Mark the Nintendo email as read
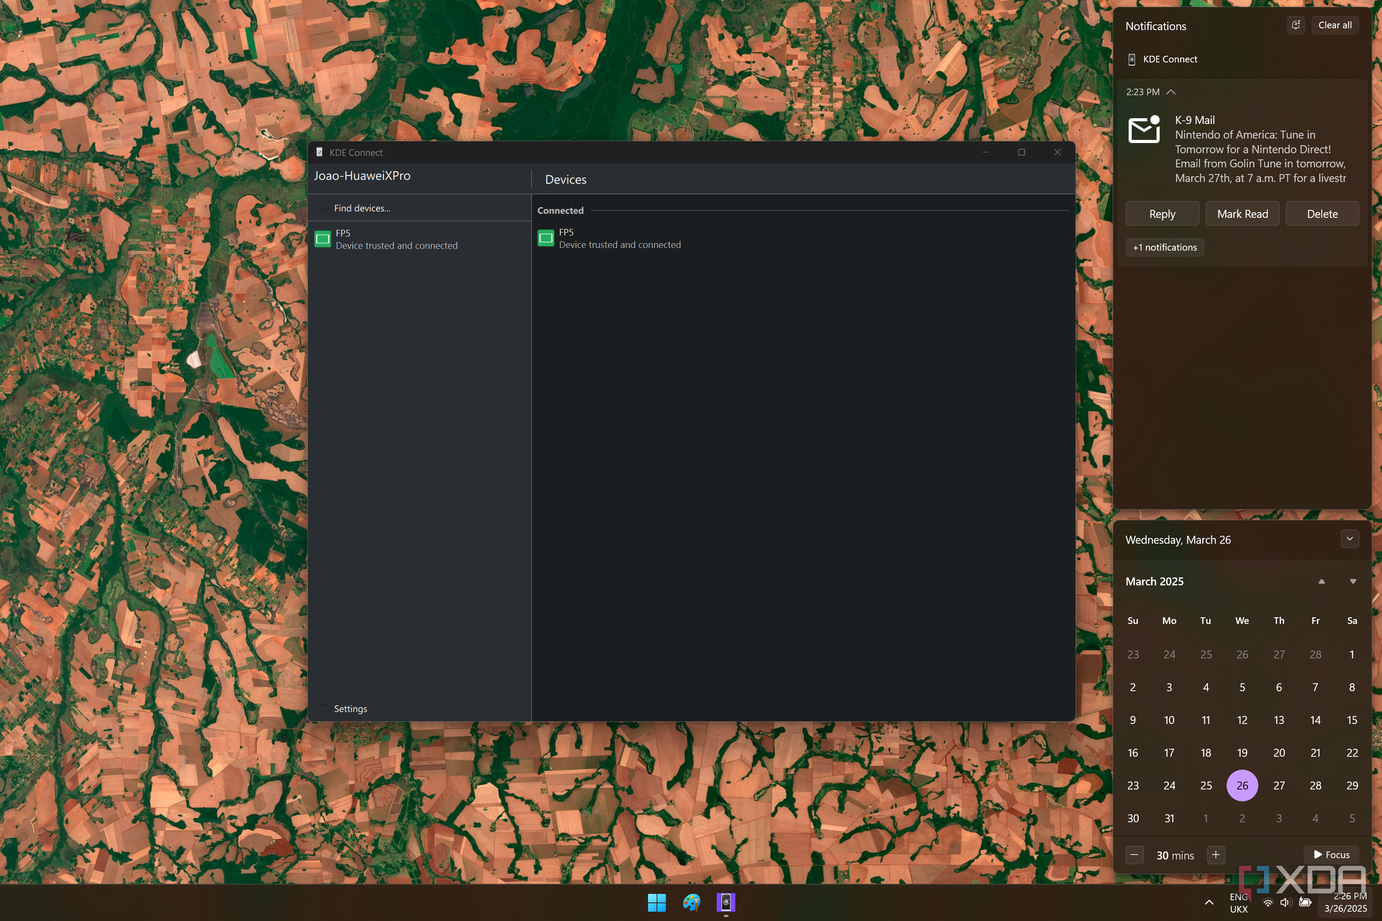 pyautogui.click(x=1242, y=214)
